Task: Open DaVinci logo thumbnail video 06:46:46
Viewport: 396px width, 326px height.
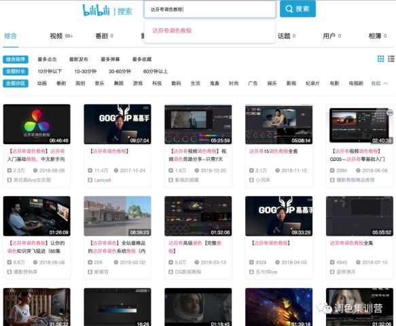Action: point(37,124)
